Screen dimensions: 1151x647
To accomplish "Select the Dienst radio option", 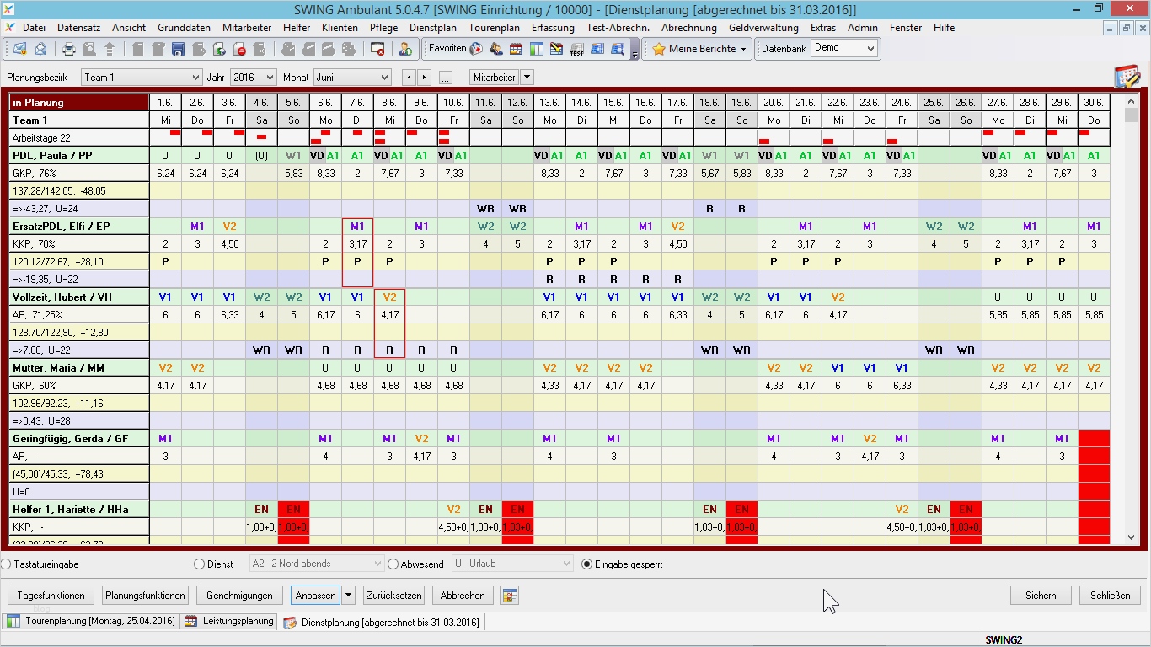I will 200,564.
